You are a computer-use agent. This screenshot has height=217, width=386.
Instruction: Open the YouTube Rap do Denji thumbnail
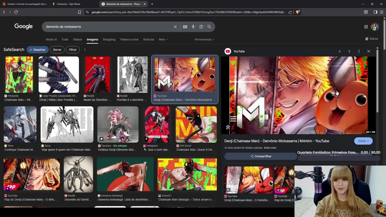pyautogui.click(x=32, y=175)
